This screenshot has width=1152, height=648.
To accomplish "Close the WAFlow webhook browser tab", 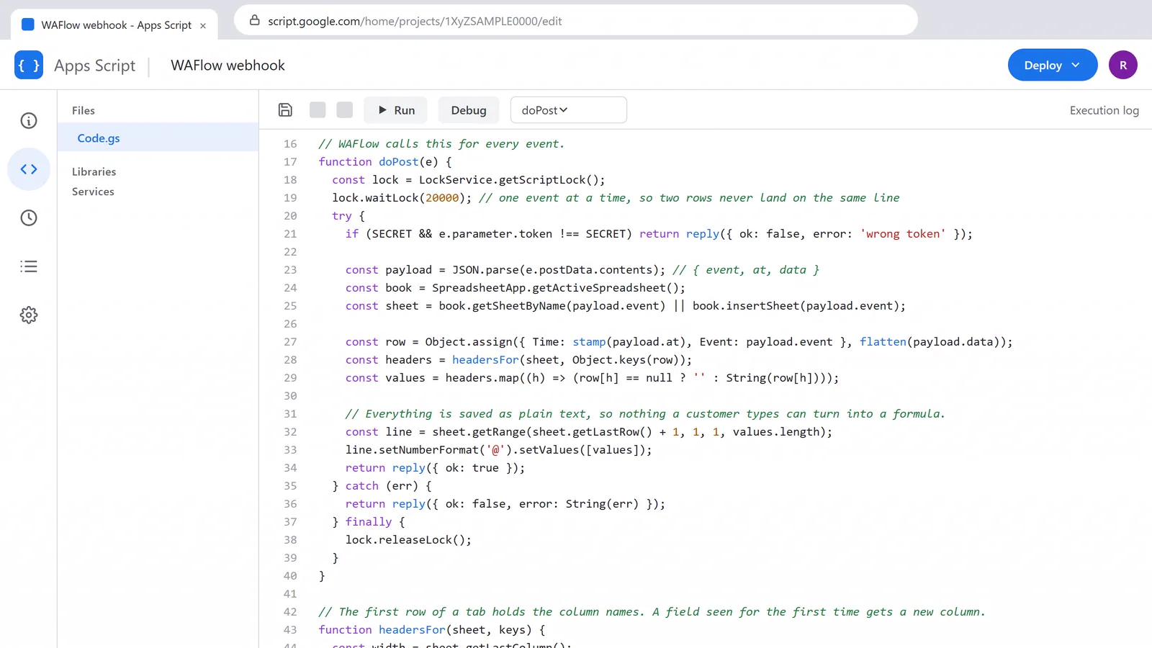I will [x=203, y=25].
